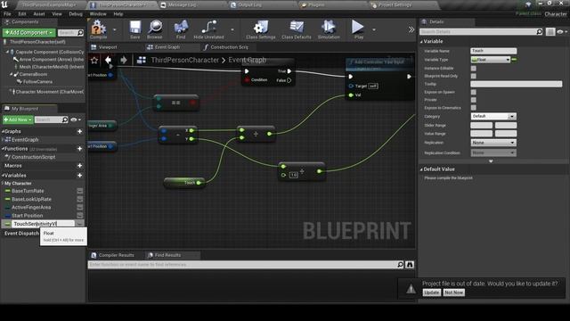Open Variable Type Float dropdown

pos(491,60)
